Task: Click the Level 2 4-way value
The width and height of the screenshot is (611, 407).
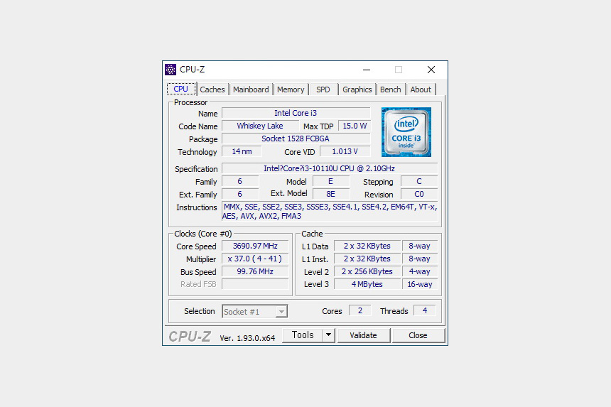Action: point(420,271)
